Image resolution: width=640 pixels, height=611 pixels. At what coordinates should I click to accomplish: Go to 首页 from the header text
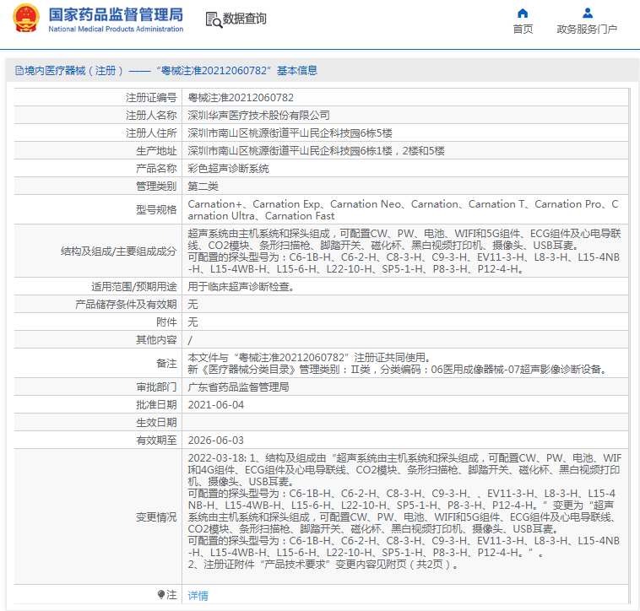click(523, 30)
